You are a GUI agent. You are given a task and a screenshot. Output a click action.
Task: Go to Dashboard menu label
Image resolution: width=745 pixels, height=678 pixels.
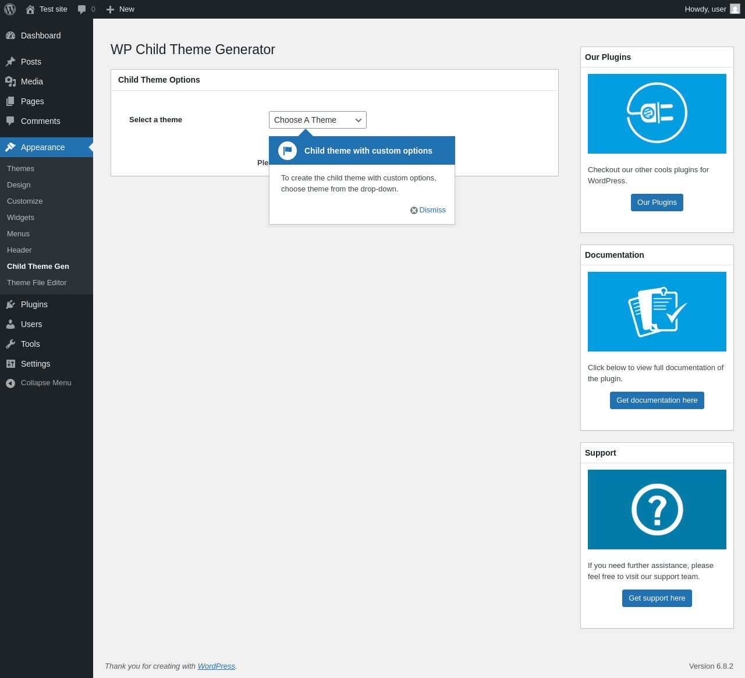pyautogui.click(x=41, y=36)
